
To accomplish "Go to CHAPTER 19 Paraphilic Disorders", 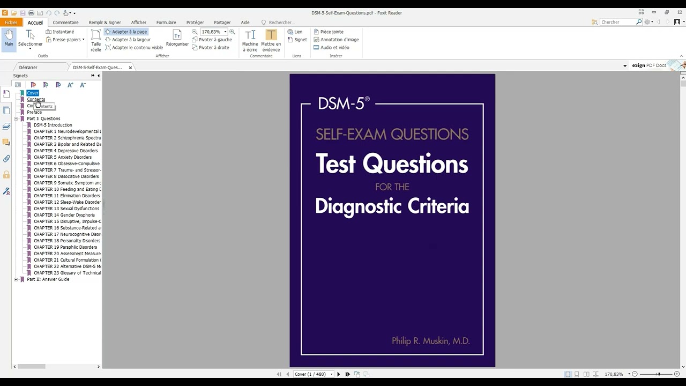I will pos(65,247).
